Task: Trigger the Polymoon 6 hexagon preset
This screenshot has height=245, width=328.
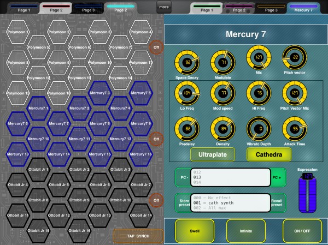Action: coord(79,47)
